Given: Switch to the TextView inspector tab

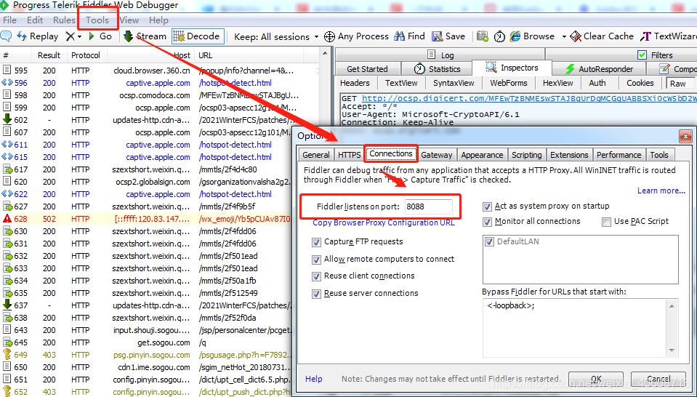Looking at the screenshot, I should click(x=401, y=83).
